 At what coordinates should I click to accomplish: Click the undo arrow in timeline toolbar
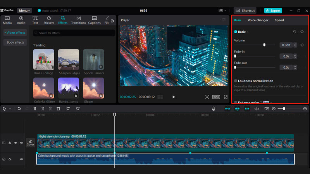coord(19,109)
